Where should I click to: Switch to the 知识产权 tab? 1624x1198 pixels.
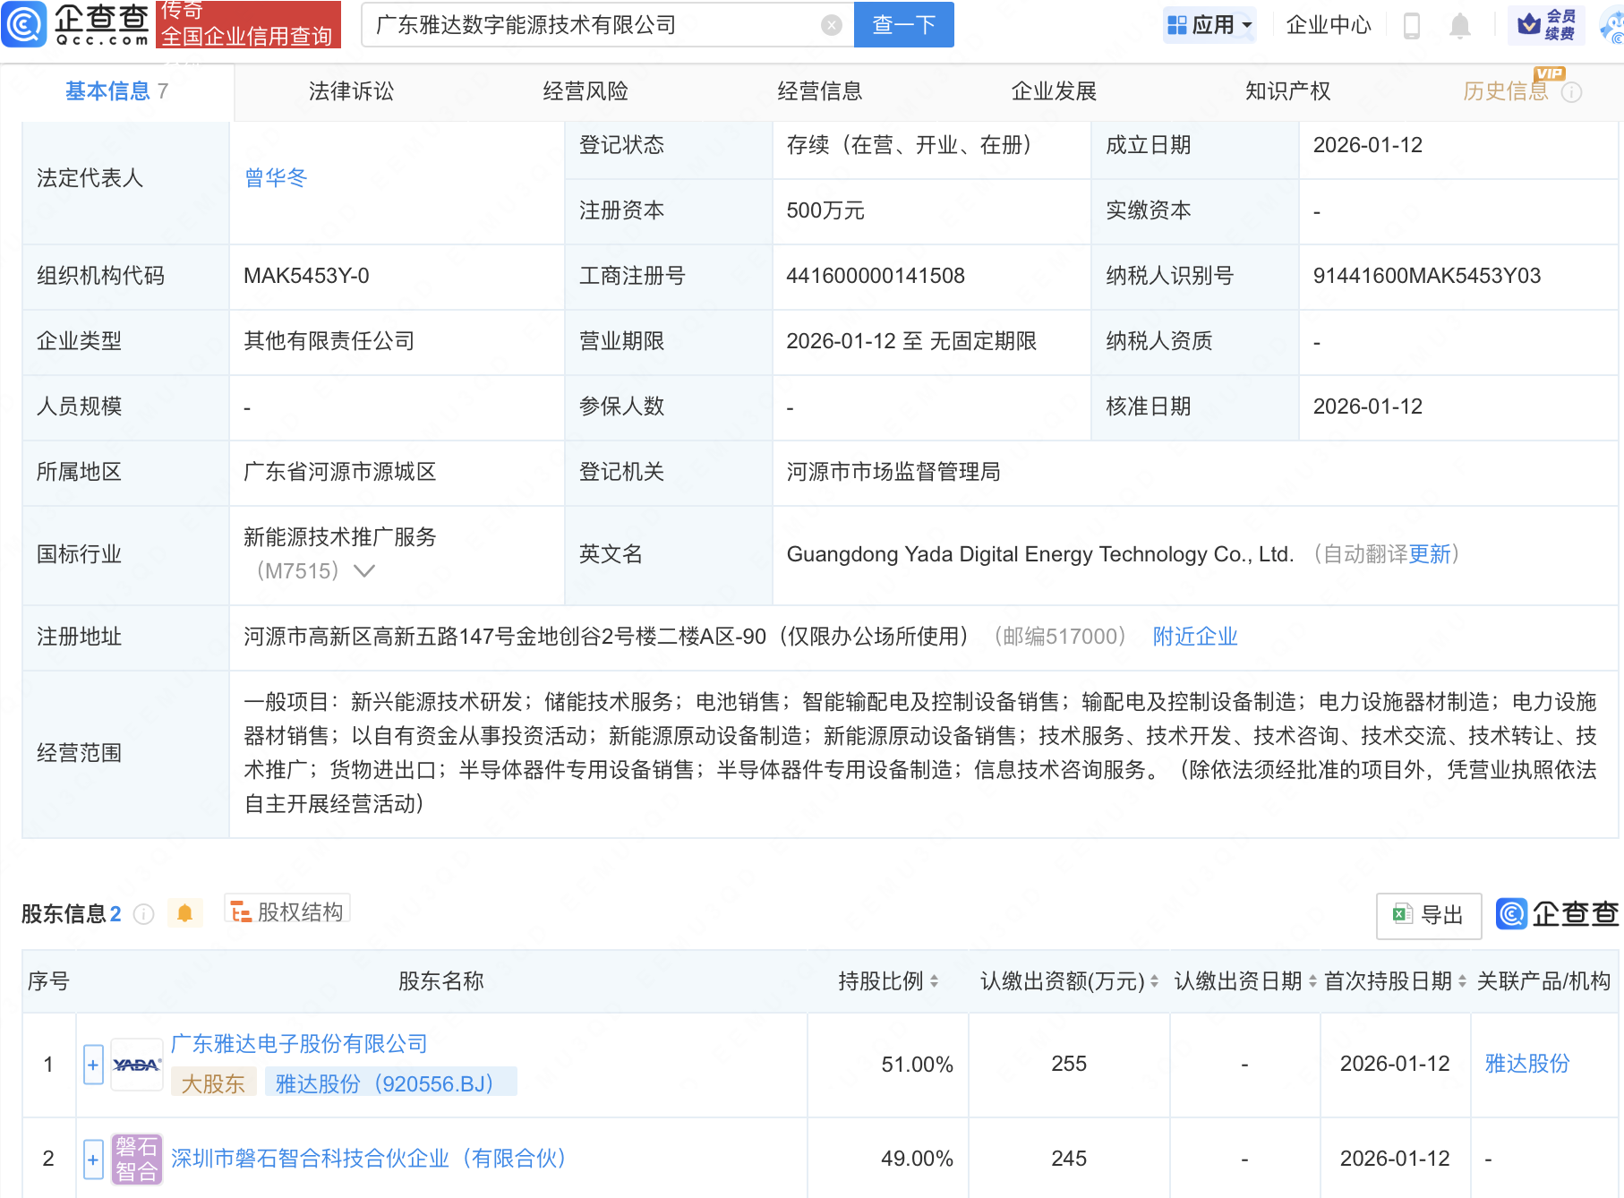point(1286,90)
